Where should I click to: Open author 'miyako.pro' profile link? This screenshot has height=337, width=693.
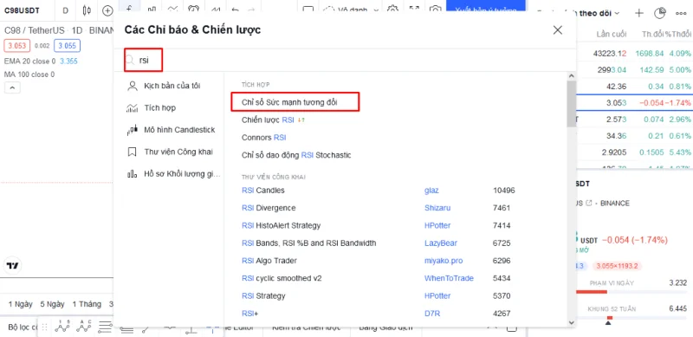[x=444, y=261]
